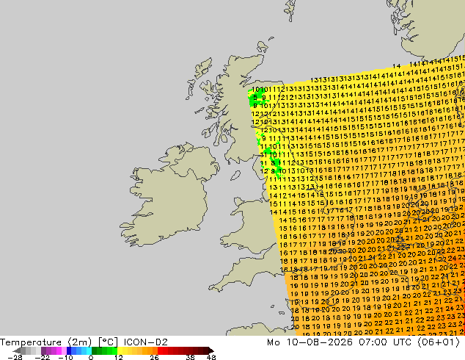Click the '07:00 UTC' time text
The image size is (465, 360).
click(384, 342)
